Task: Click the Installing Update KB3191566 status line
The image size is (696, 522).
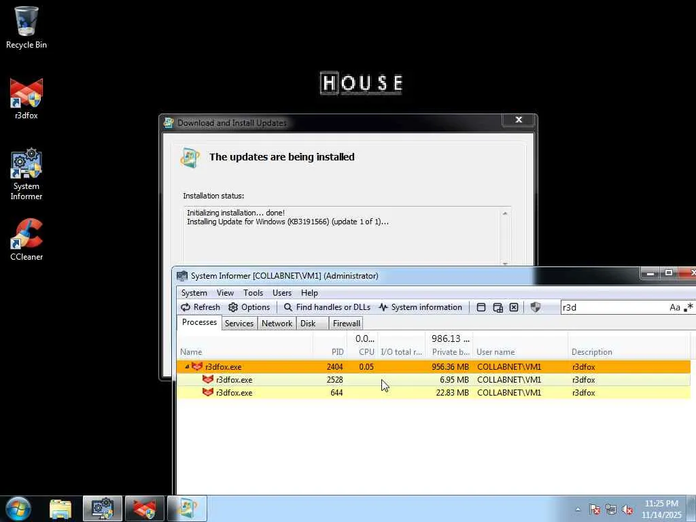Action: pos(288,222)
